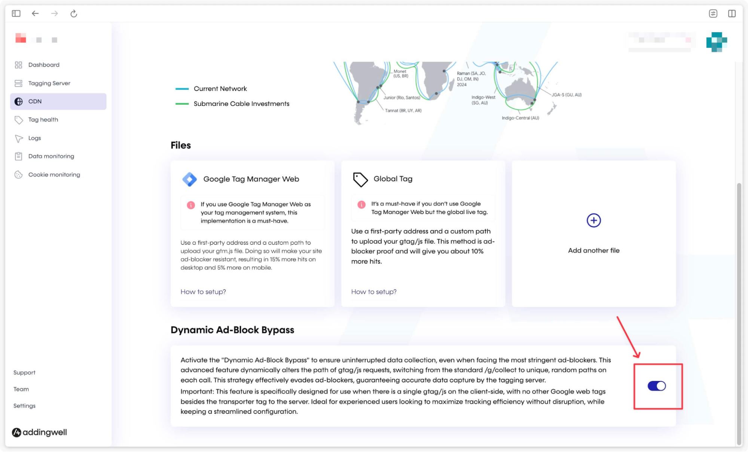Open the Dashboard menu item
This screenshot has height=452, width=748.
click(x=58, y=65)
